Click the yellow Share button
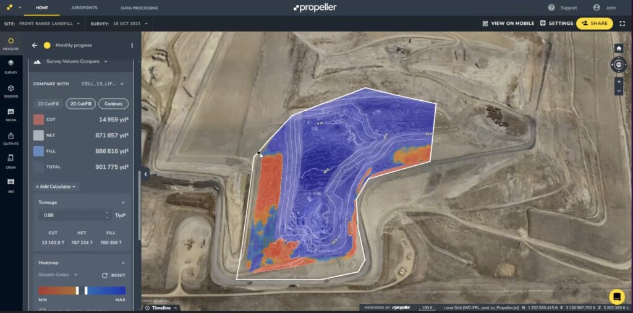The width and height of the screenshot is (633, 313). (594, 24)
